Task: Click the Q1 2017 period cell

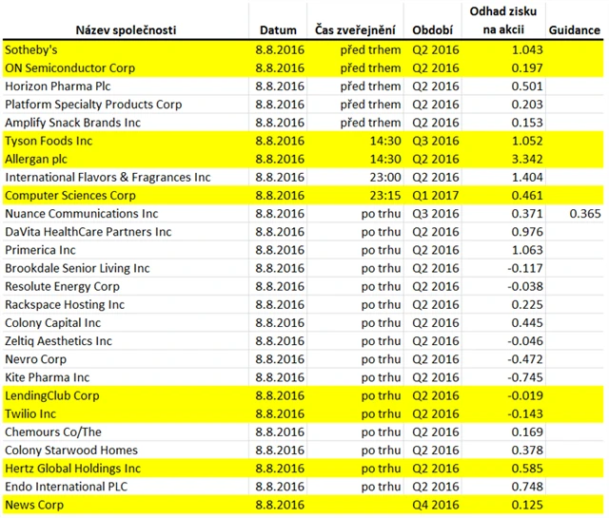Action: [x=435, y=196]
